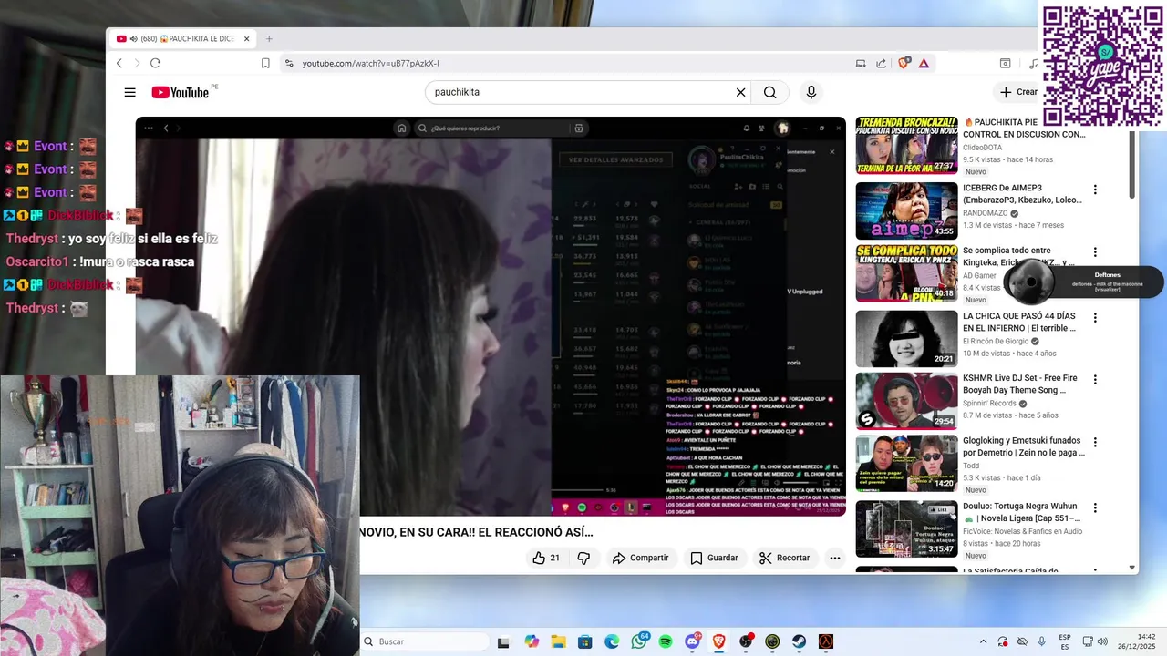Open options menu for Se complica todo
The height and width of the screenshot is (656, 1167).
1095,252
